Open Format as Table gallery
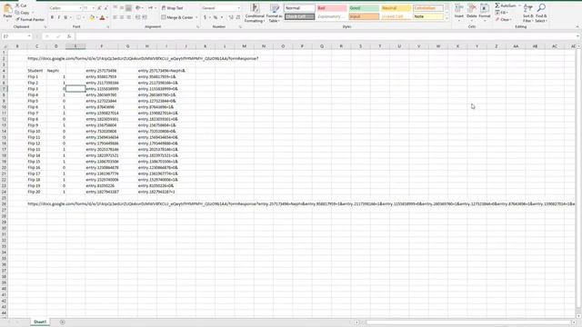Viewport: 582px width, 327px height. 275,13
